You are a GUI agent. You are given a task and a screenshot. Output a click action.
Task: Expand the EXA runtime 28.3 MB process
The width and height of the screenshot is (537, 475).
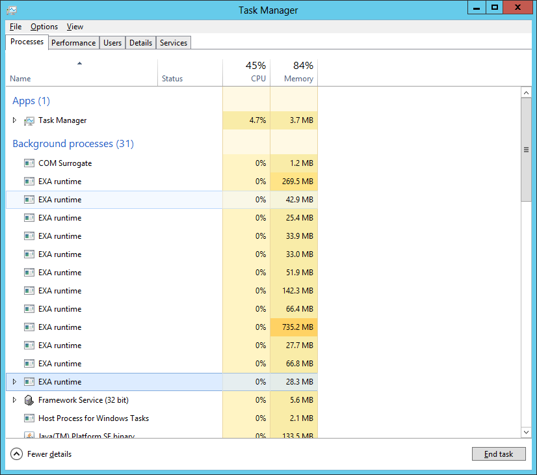15,382
